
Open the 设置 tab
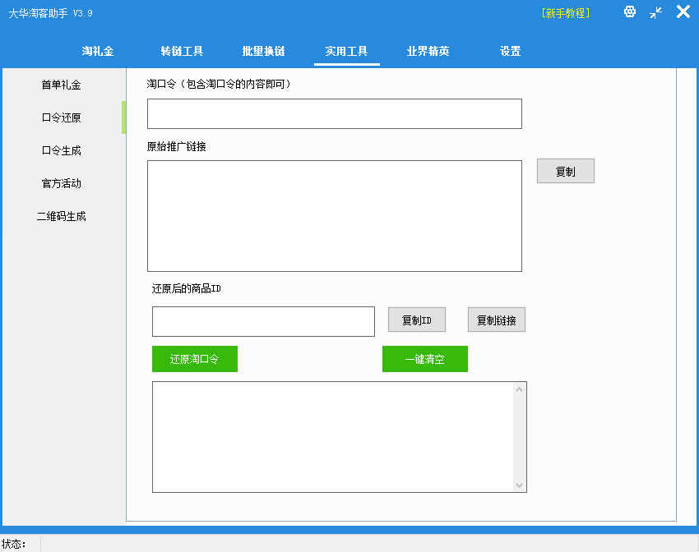pos(510,51)
